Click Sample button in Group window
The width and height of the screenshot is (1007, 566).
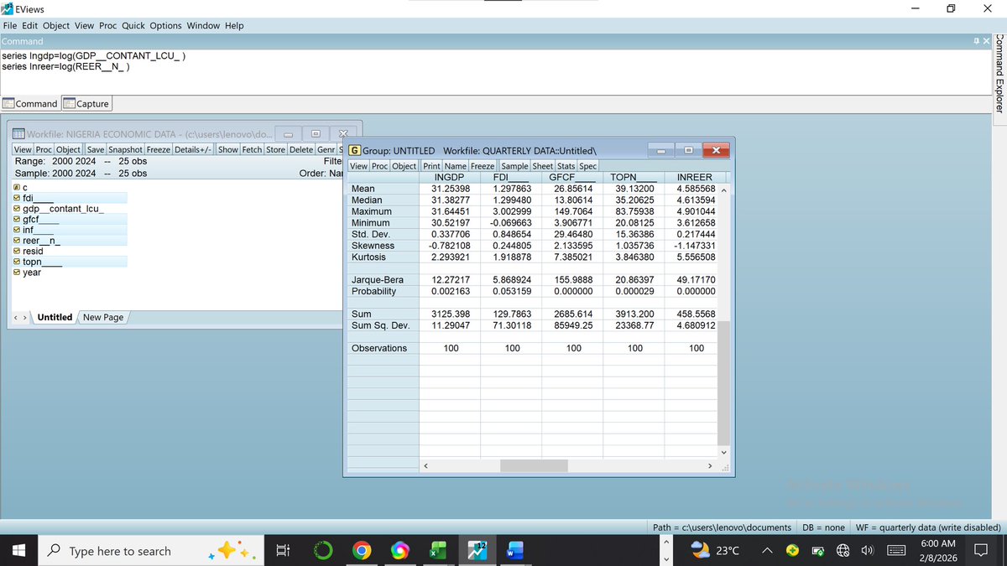(x=514, y=165)
